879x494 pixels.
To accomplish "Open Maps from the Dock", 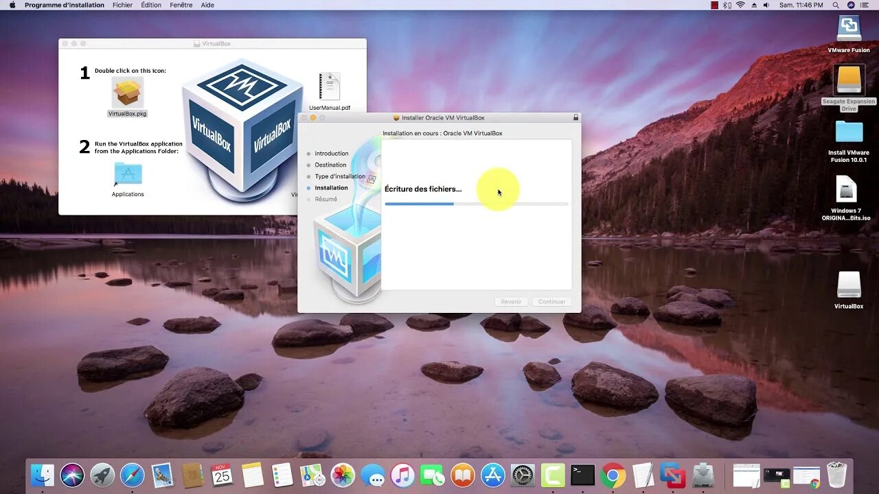I will coord(312,475).
